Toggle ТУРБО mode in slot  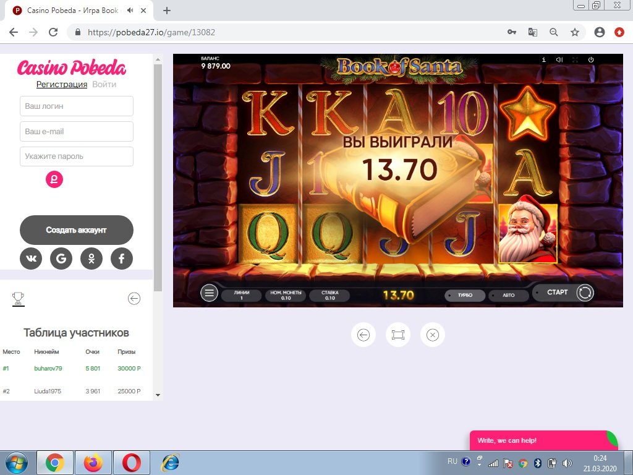tap(465, 295)
